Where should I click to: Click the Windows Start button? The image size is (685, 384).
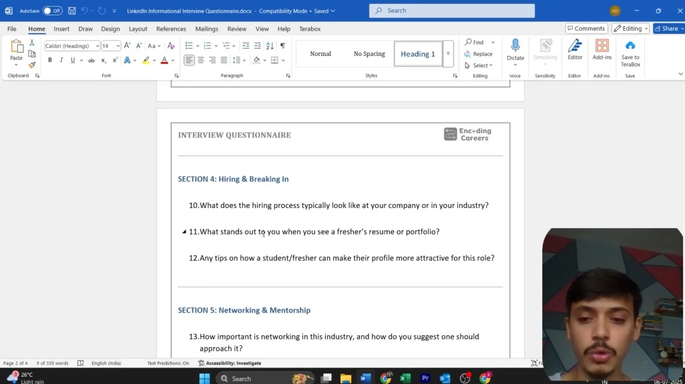[204, 378]
